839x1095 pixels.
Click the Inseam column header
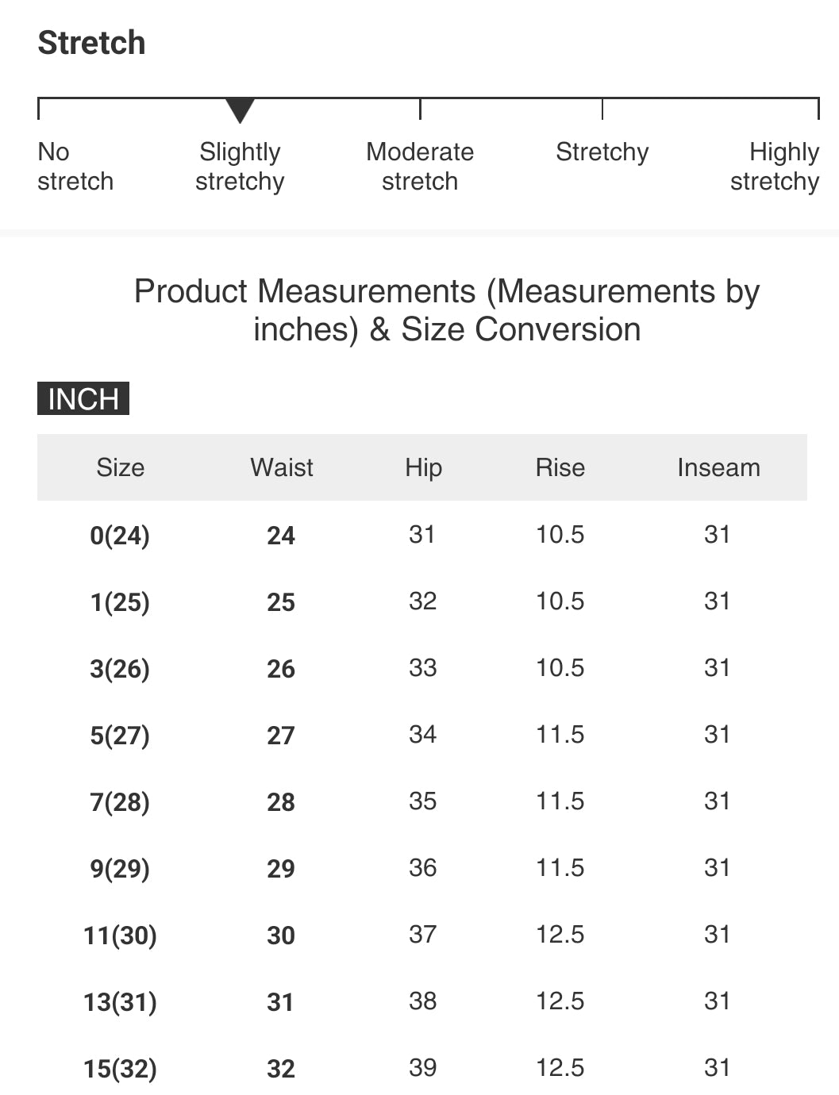[718, 467]
